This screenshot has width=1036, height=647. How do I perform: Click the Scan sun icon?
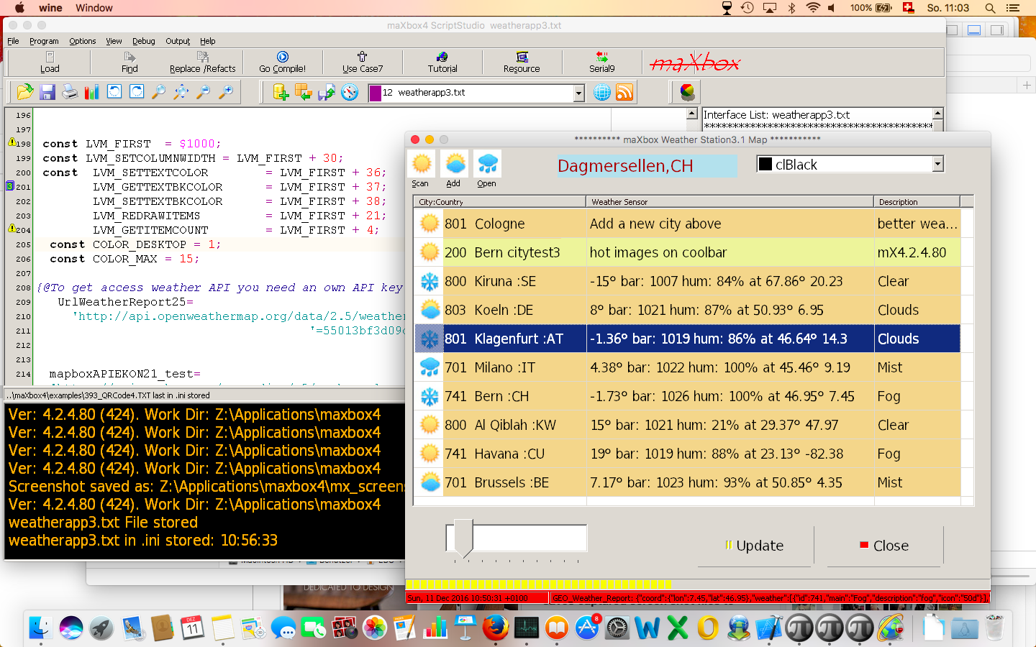(422, 165)
